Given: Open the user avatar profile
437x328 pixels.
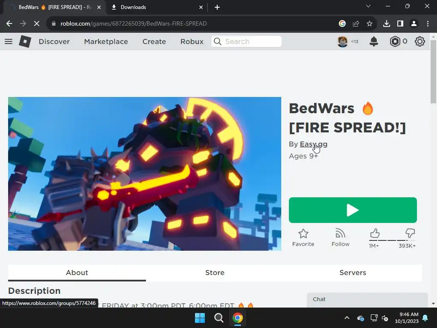Looking at the screenshot, I should point(343,41).
